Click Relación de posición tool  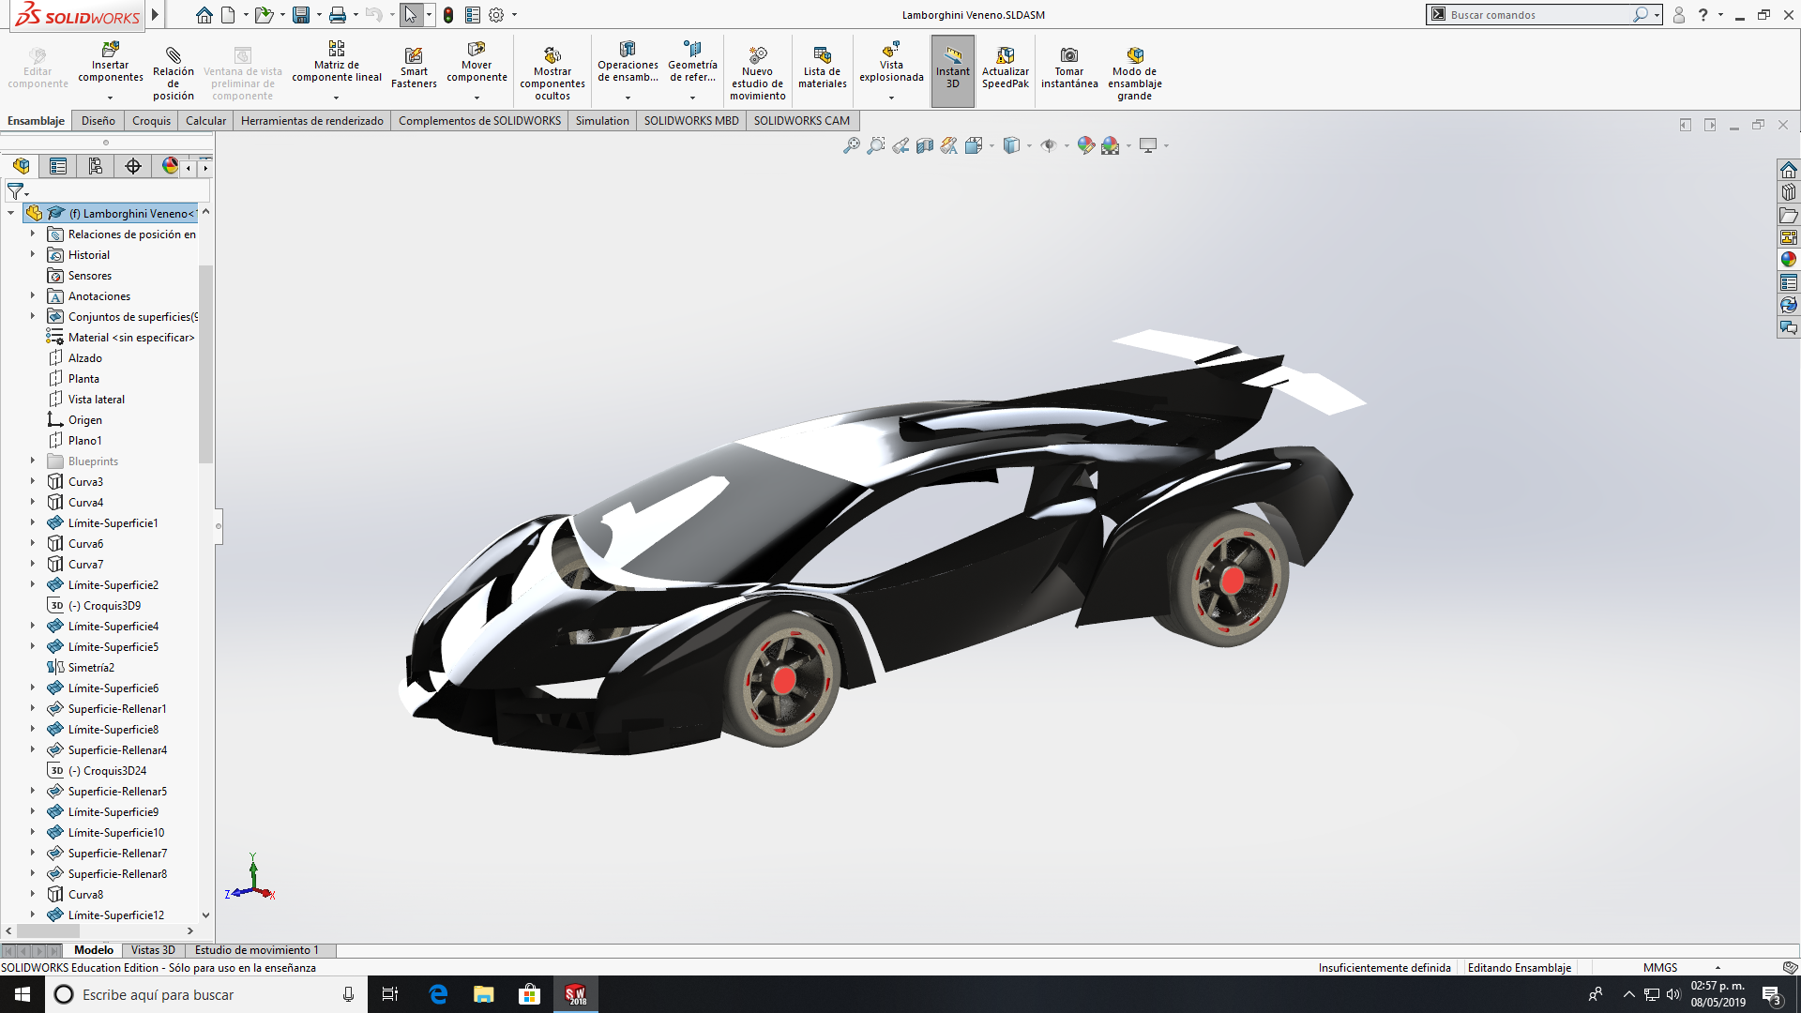[174, 72]
